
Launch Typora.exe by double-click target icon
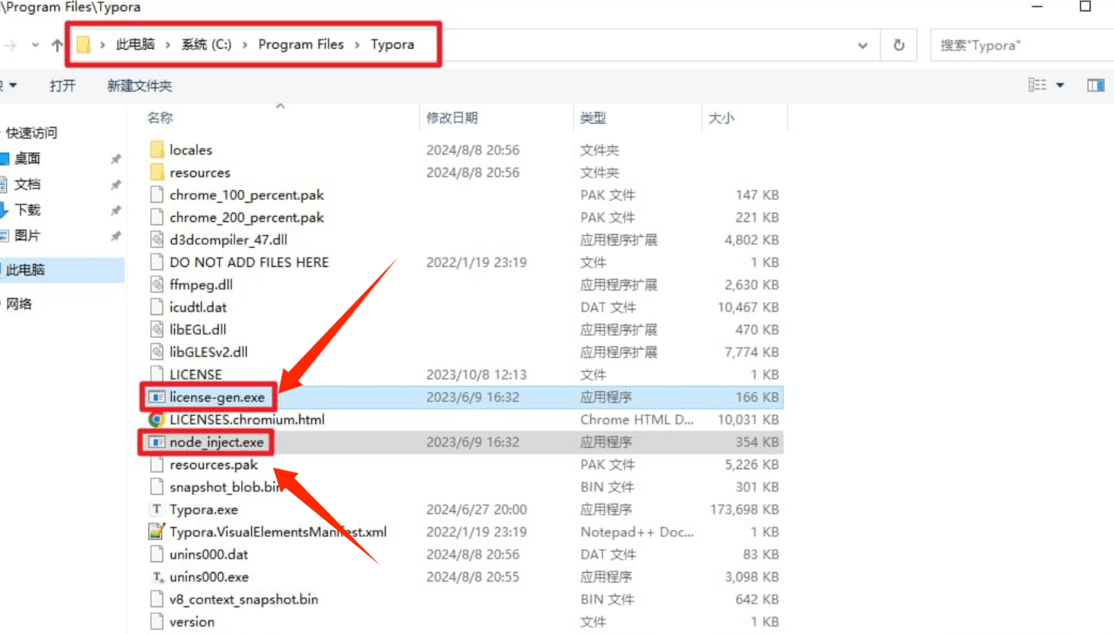(157, 509)
